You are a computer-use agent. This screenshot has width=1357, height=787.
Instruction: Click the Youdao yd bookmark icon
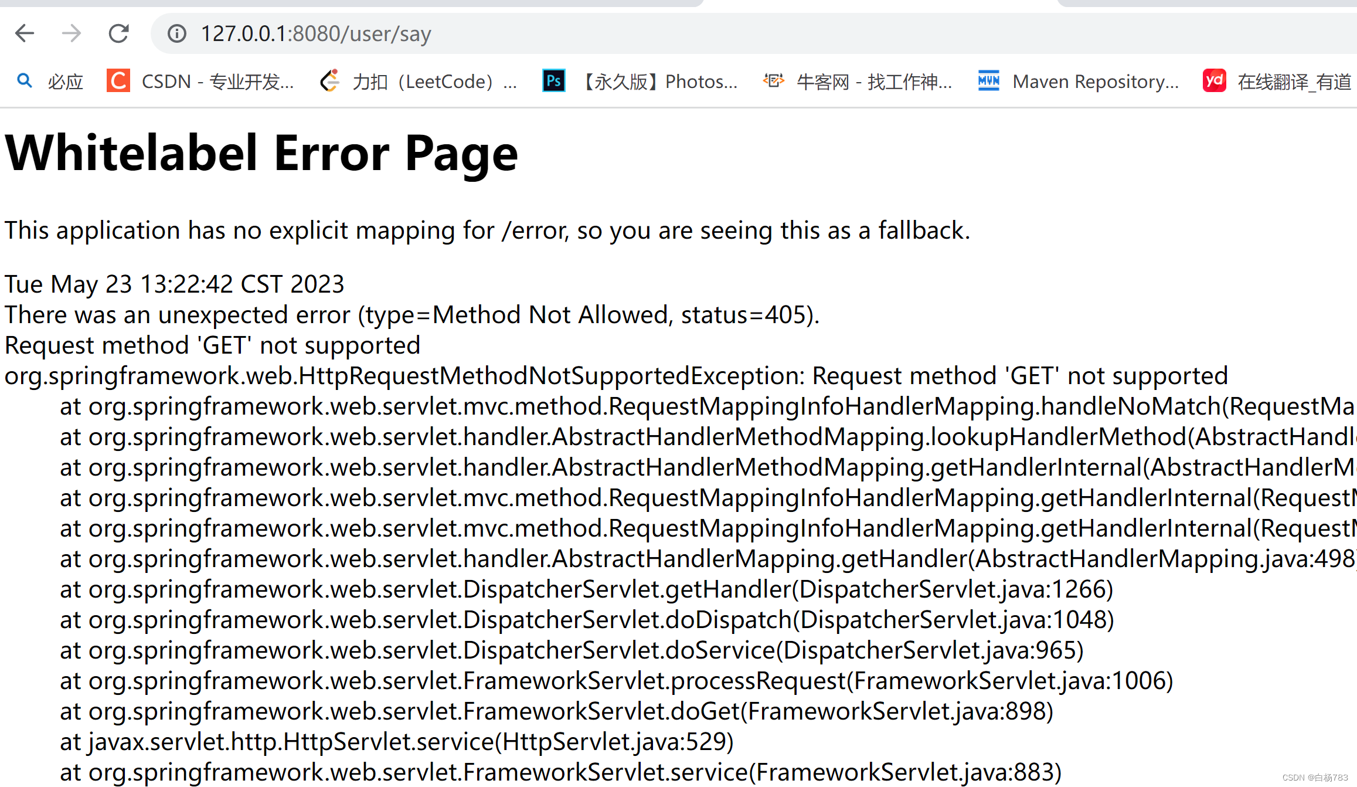pyautogui.click(x=1214, y=81)
